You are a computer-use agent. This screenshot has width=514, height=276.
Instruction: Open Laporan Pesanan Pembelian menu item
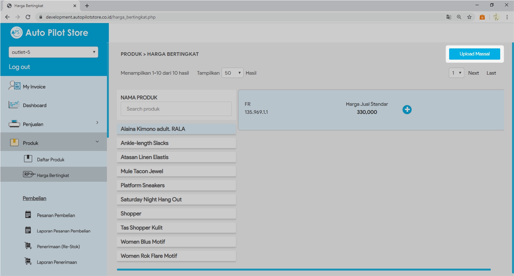point(64,231)
